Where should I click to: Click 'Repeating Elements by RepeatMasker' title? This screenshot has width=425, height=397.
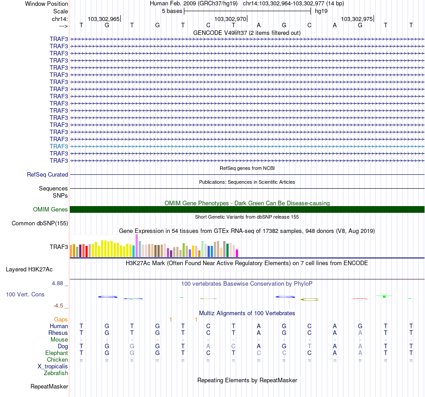247,380
